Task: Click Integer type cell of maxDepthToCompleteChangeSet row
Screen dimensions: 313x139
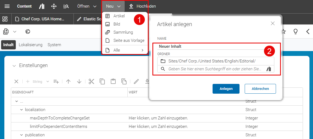Action: [252, 118]
